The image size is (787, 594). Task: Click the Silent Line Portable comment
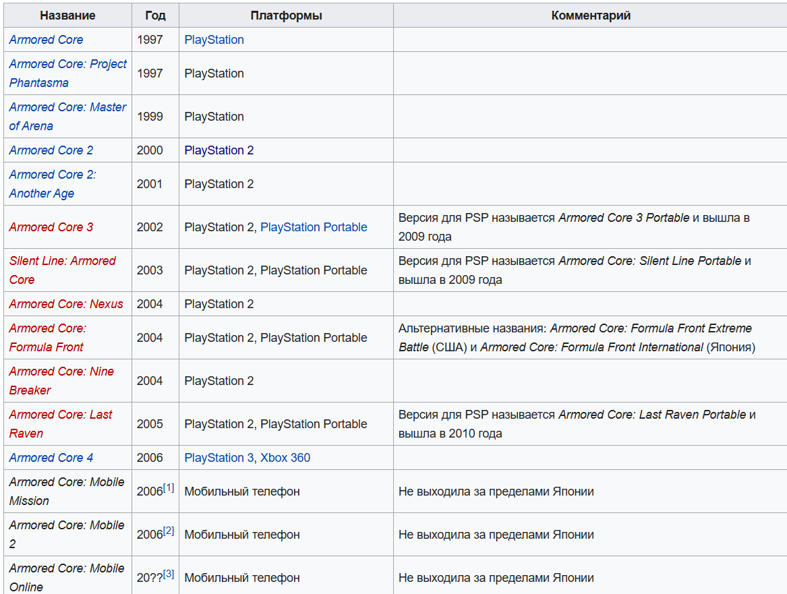pos(575,270)
